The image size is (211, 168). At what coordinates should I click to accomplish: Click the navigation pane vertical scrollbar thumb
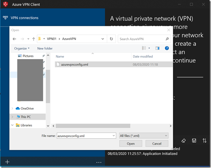(48, 86)
